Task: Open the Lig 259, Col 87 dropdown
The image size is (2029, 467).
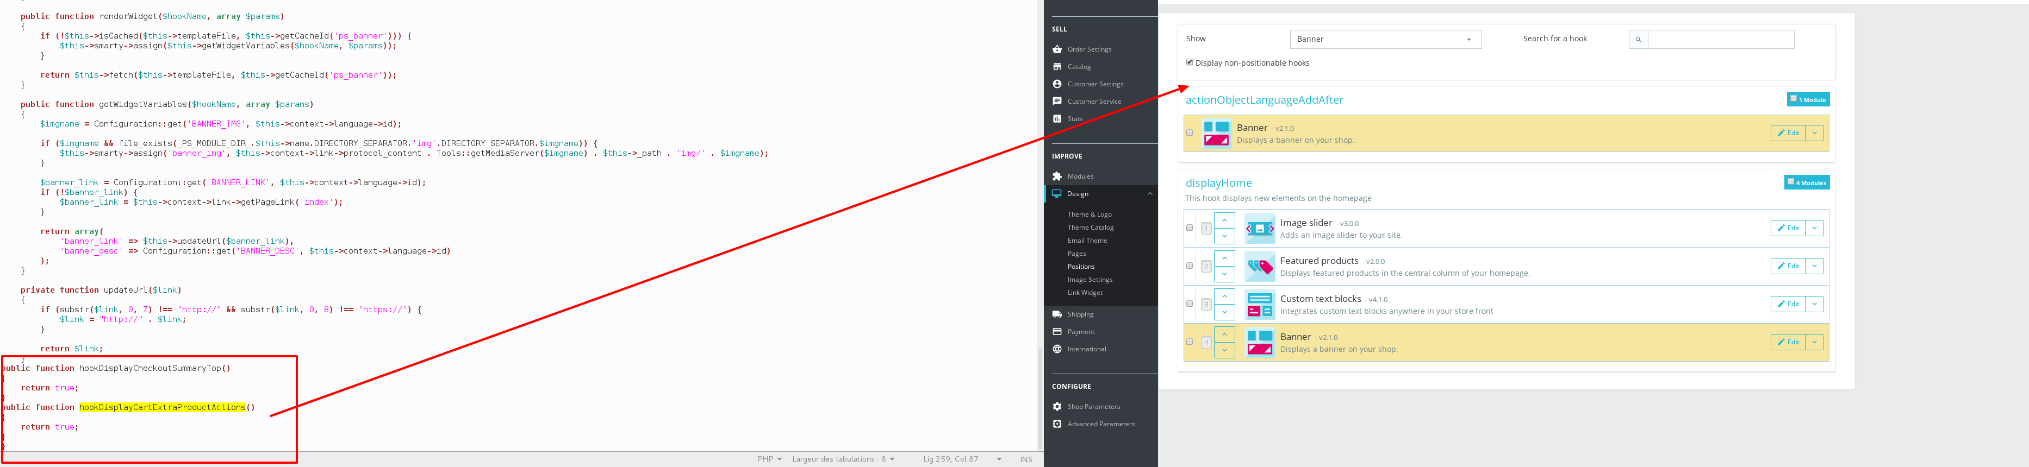Action: [x=962, y=459]
